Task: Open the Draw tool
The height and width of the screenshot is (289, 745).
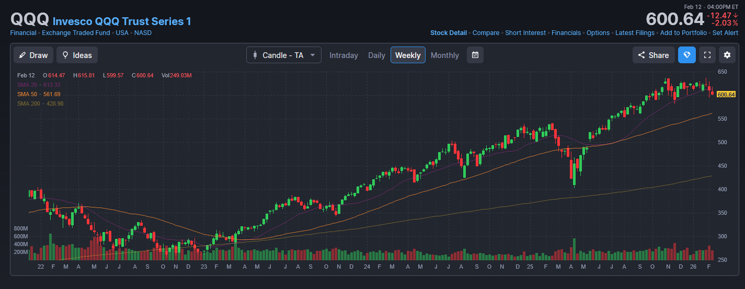Action: [x=33, y=55]
